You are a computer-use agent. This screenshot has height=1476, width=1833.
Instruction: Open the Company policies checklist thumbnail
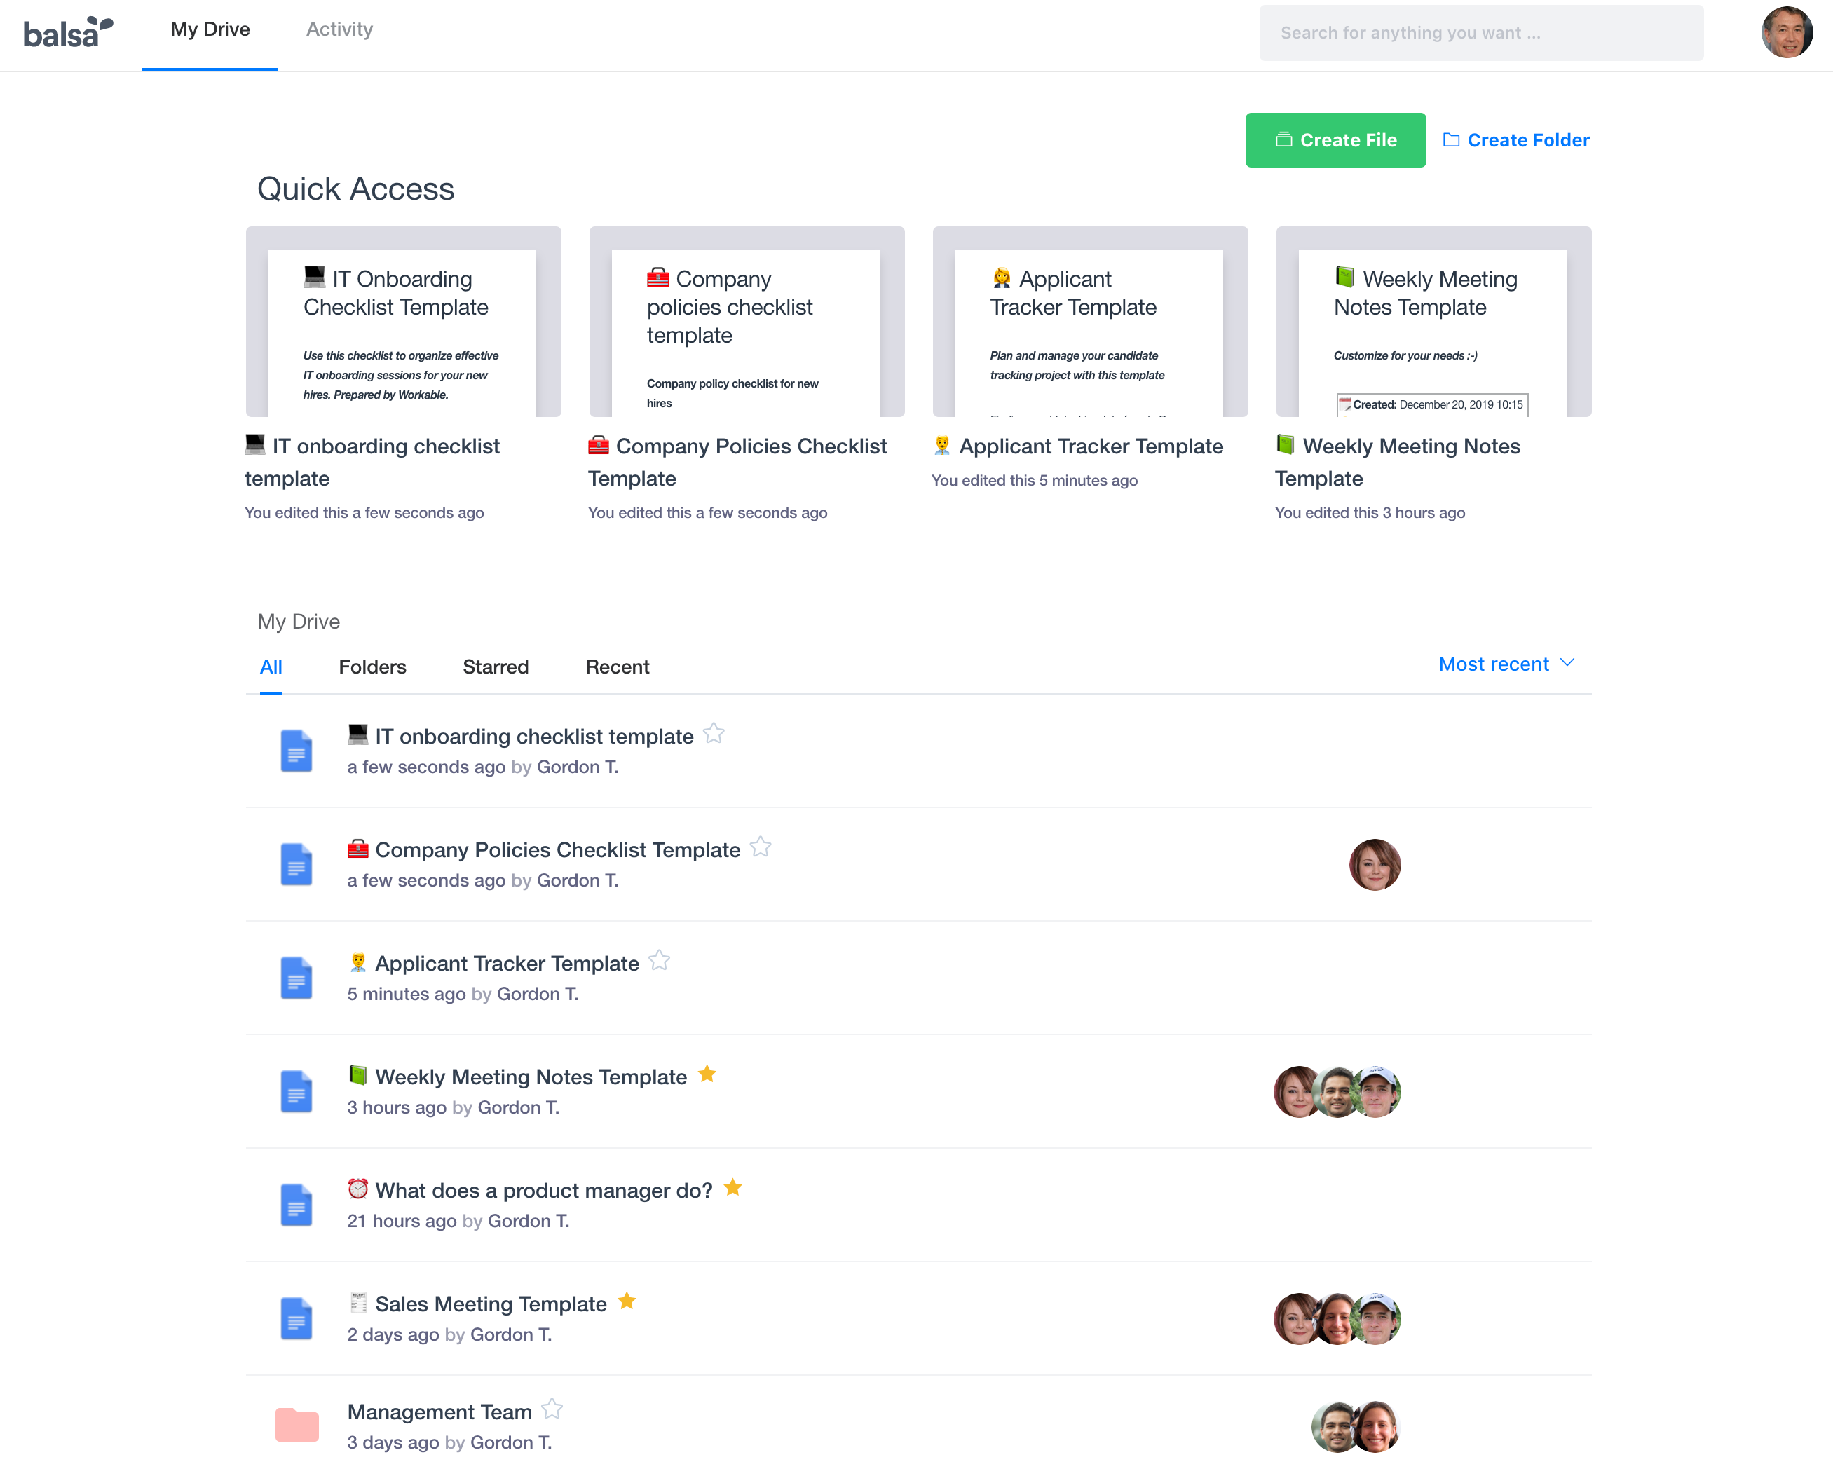[x=746, y=322]
